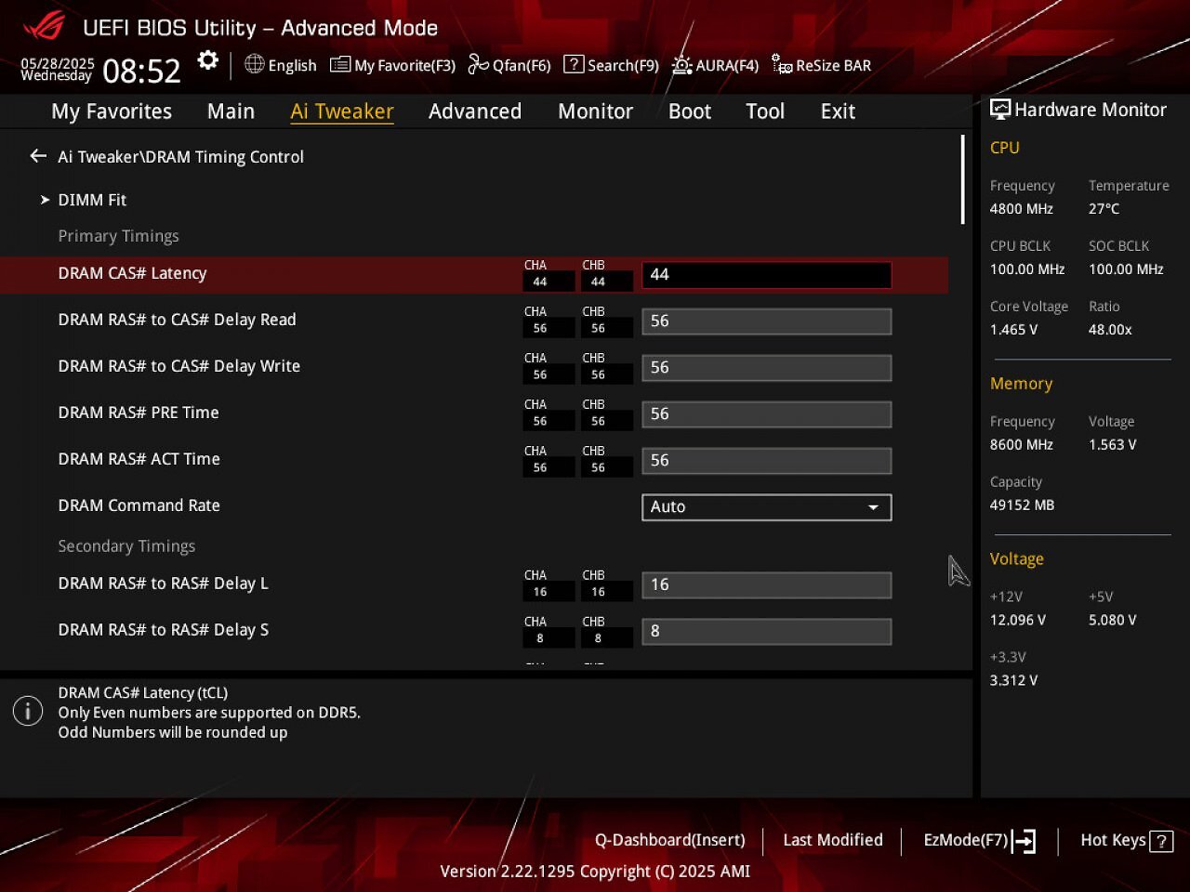Click memory frequency 8600 MHz value
This screenshot has height=892, width=1190.
pyautogui.click(x=1021, y=445)
